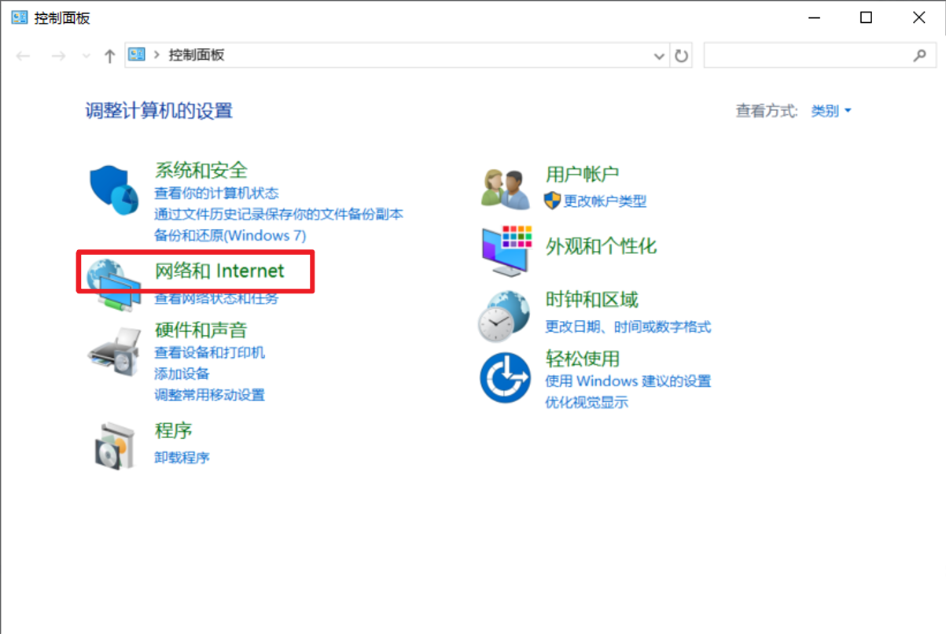The image size is (946, 634).
Task: Expand the address bar history dropdown
Action: (660, 56)
